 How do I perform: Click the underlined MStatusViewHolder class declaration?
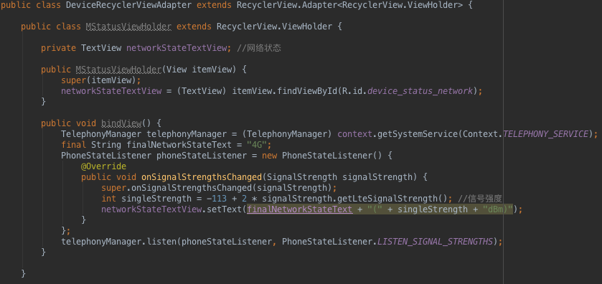tap(128, 27)
